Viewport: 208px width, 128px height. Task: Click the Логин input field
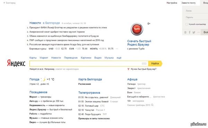(x=196, y=11)
